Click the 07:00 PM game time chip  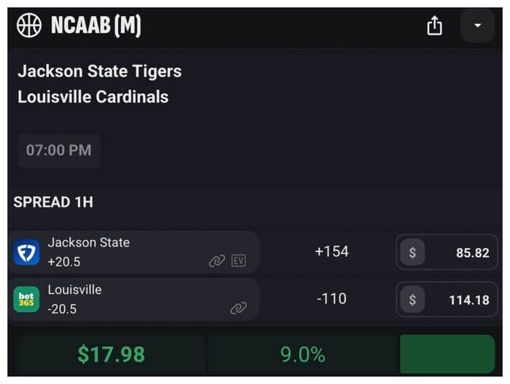(59, 151)
